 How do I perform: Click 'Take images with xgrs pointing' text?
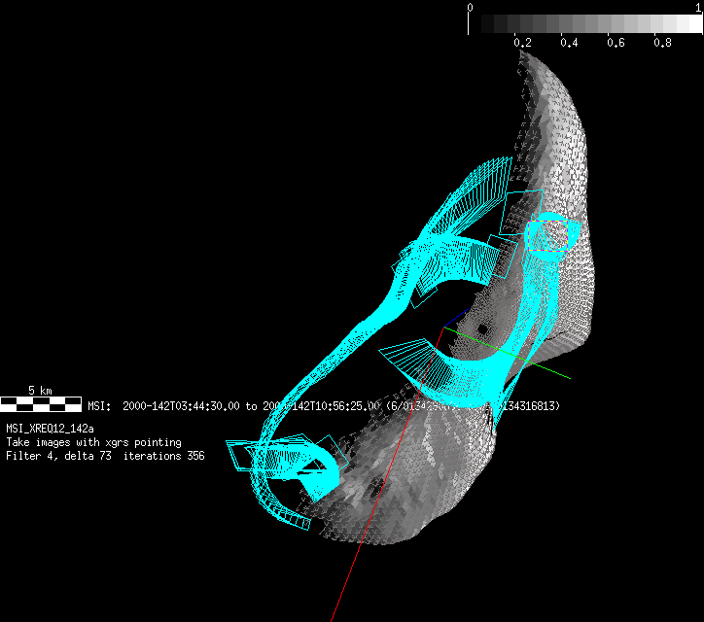coord(94,442)
